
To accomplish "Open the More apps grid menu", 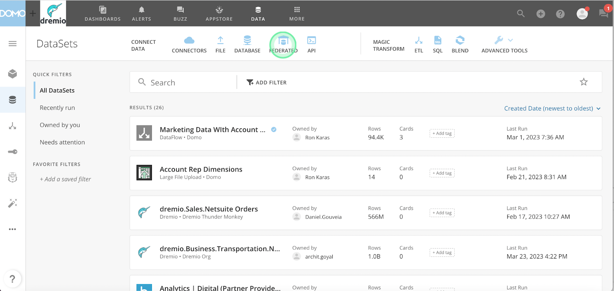I will point(297,13).
